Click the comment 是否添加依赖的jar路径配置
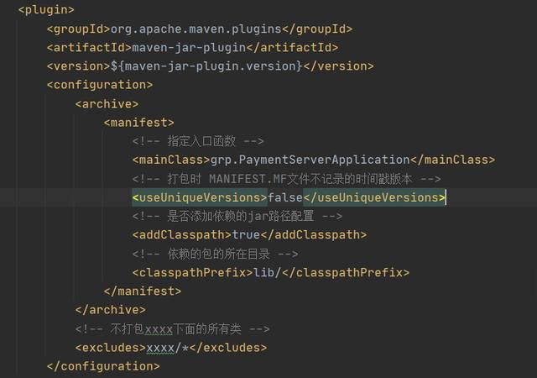Viewport: 537px width, 378px height. pyautogui.click(x=237, y=216)
